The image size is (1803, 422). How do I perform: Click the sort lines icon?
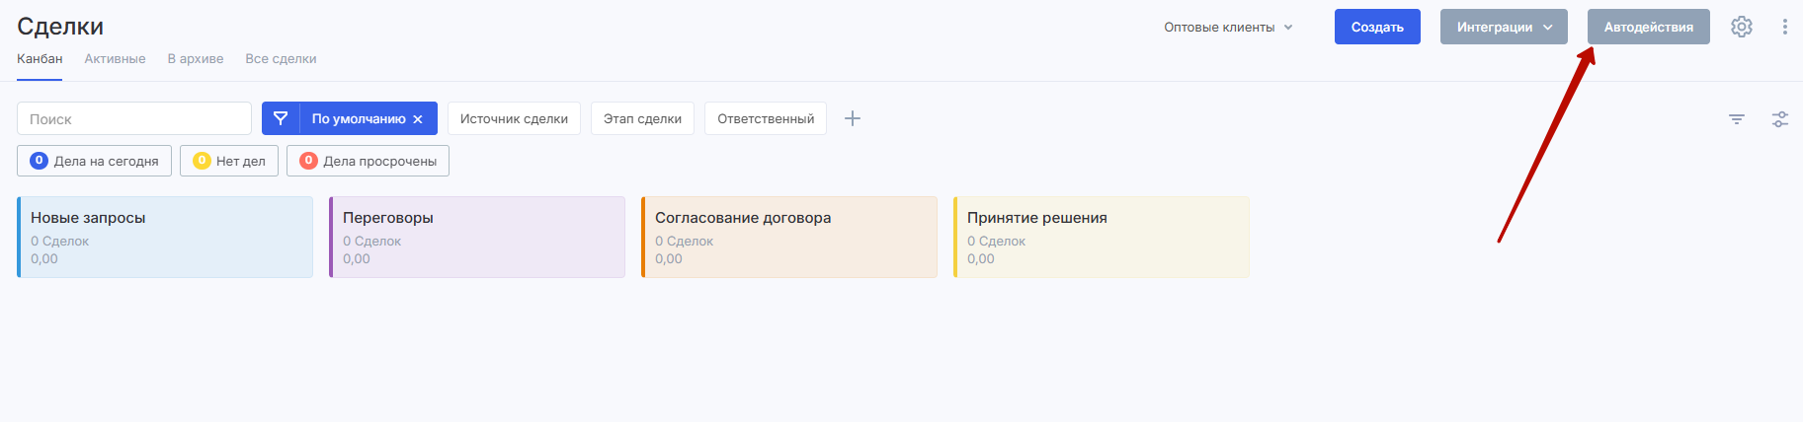(x=1736, y=119)
